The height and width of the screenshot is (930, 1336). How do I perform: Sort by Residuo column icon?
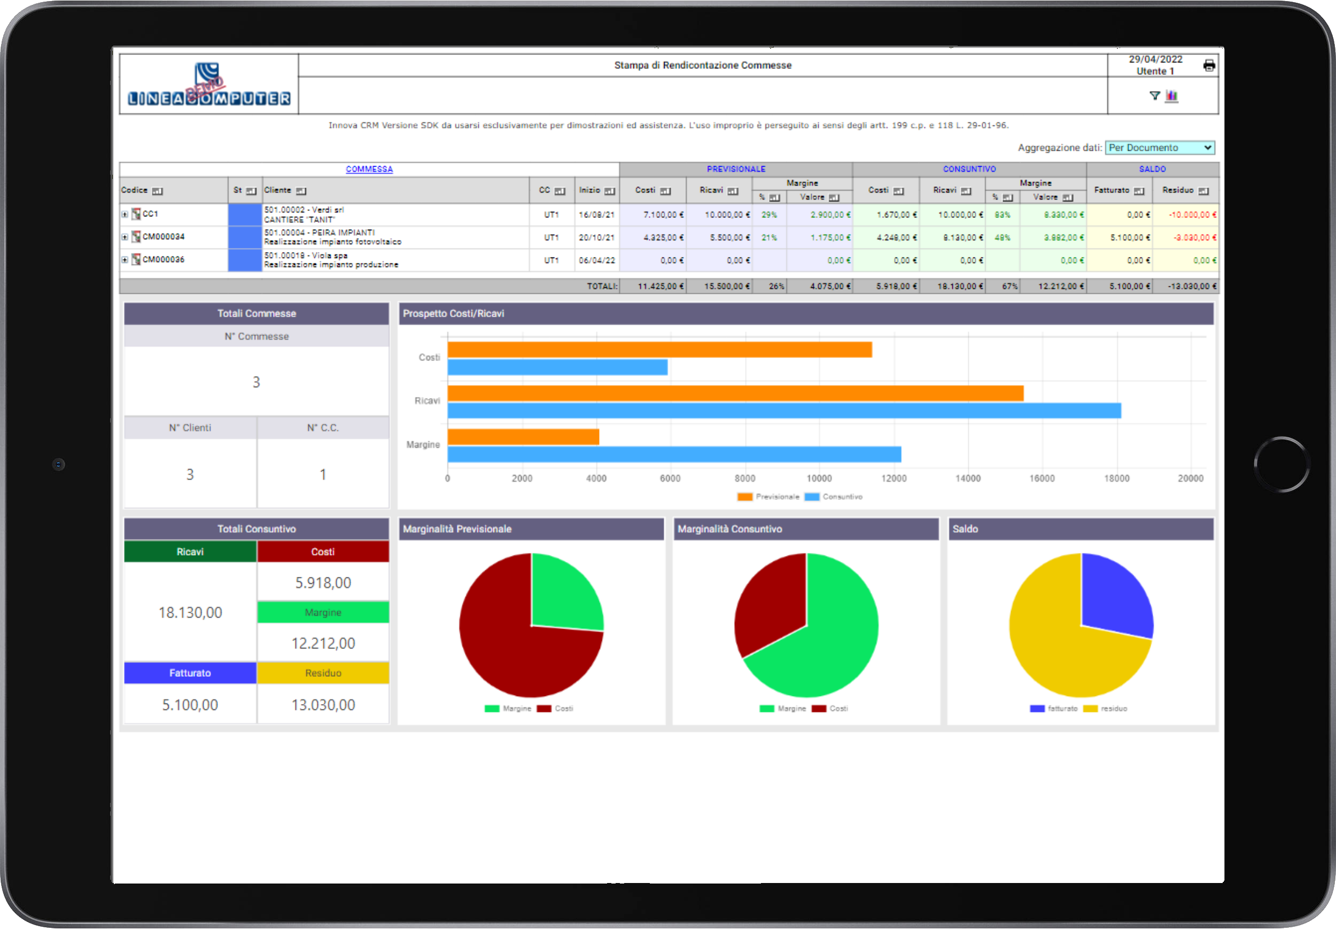coord(1203,191)
